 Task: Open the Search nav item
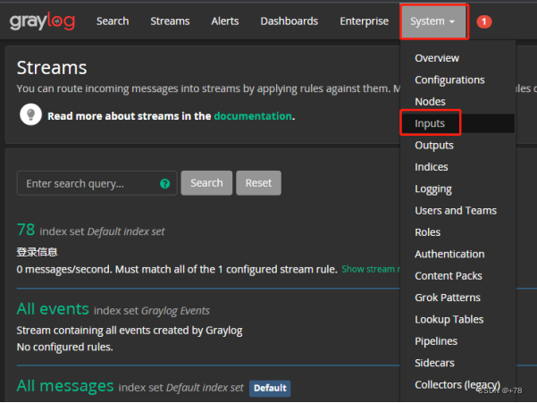point(113,21)
